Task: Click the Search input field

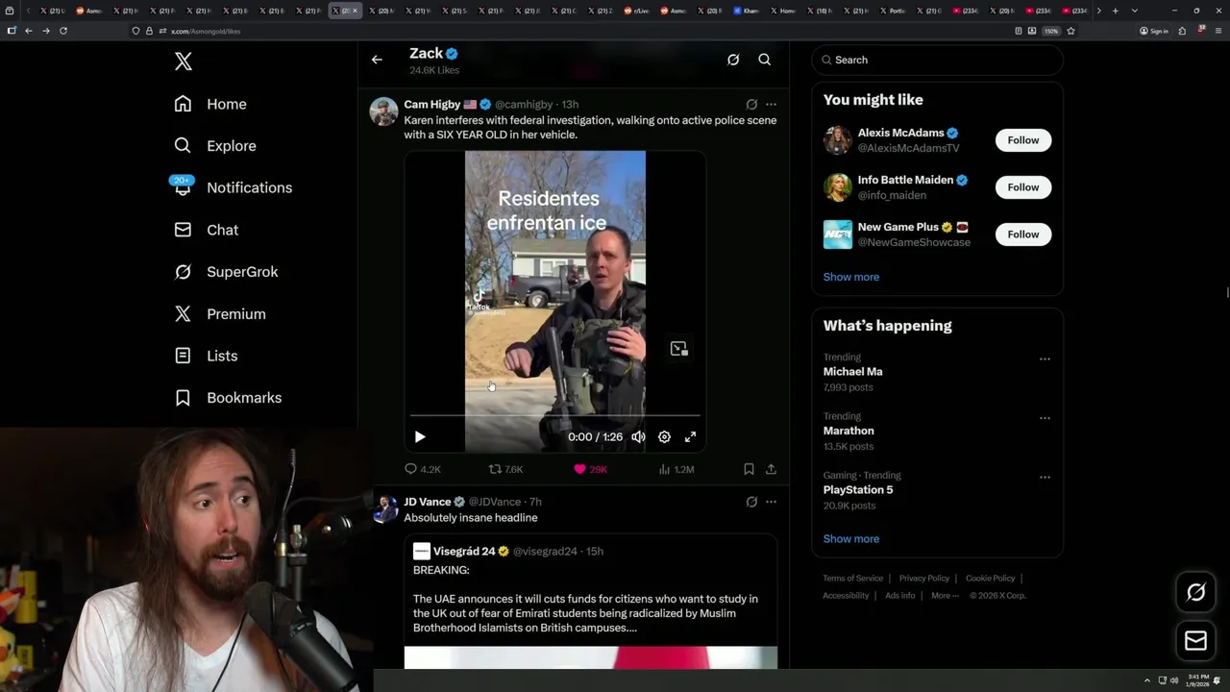Action: click(938, 60)
